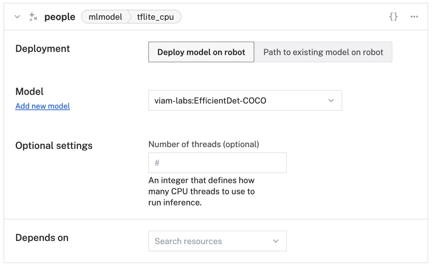Image resolution: width=433 pixels, height=268 pixels.
Task: Open the Depends on resources dropdown
Action: (217, 241)
